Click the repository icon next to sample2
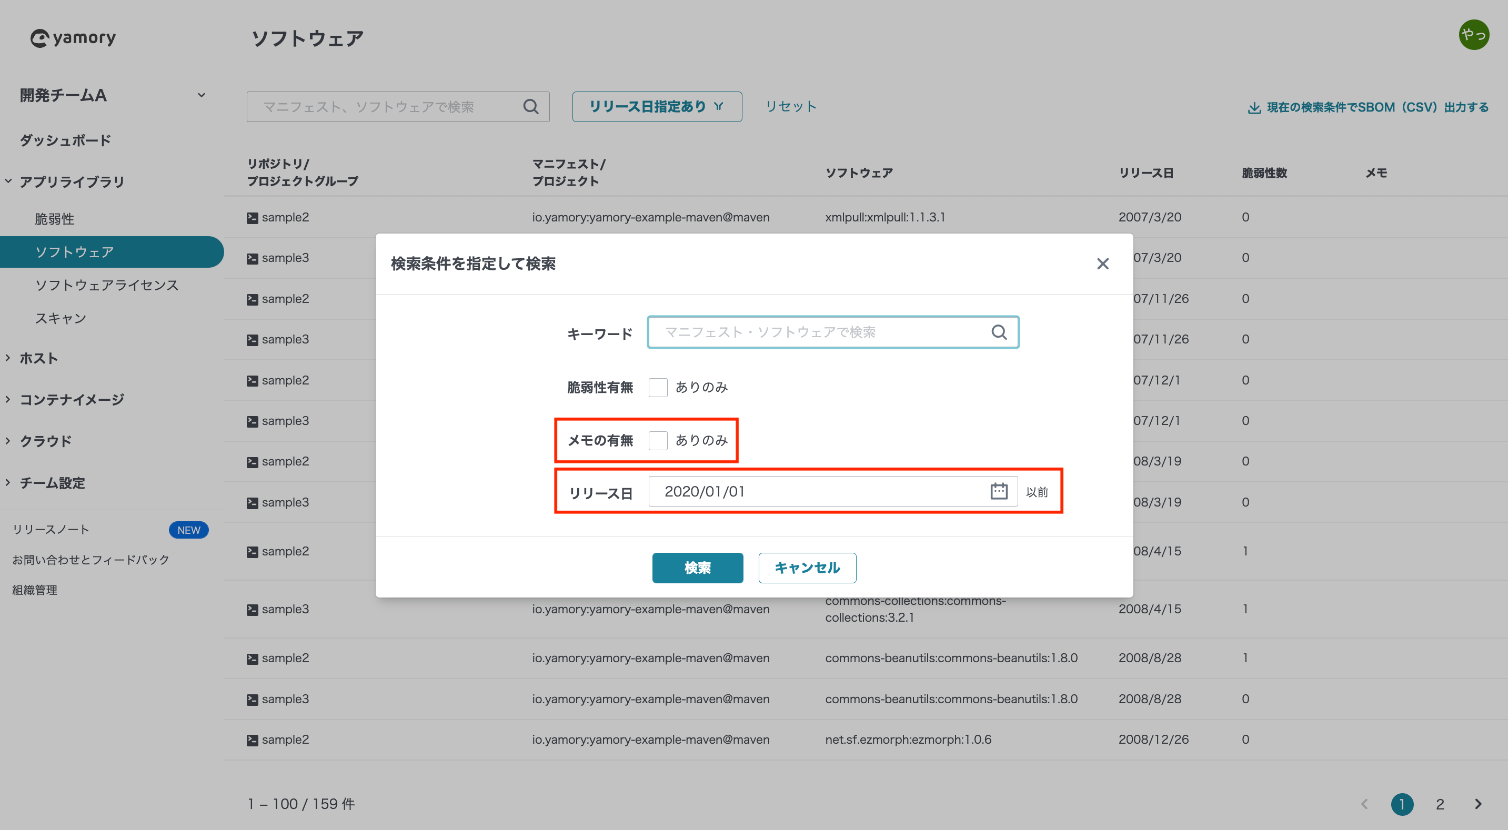 [252, 217]
